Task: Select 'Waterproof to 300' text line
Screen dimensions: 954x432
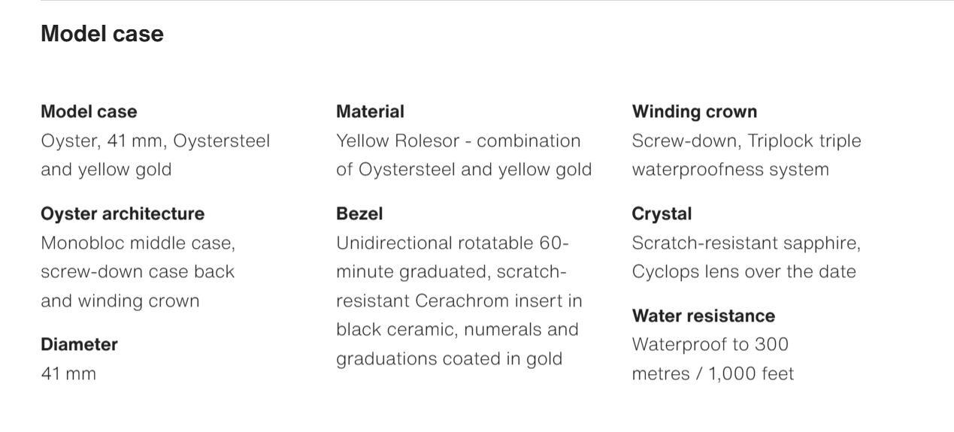Action: (x=710, y=345)
